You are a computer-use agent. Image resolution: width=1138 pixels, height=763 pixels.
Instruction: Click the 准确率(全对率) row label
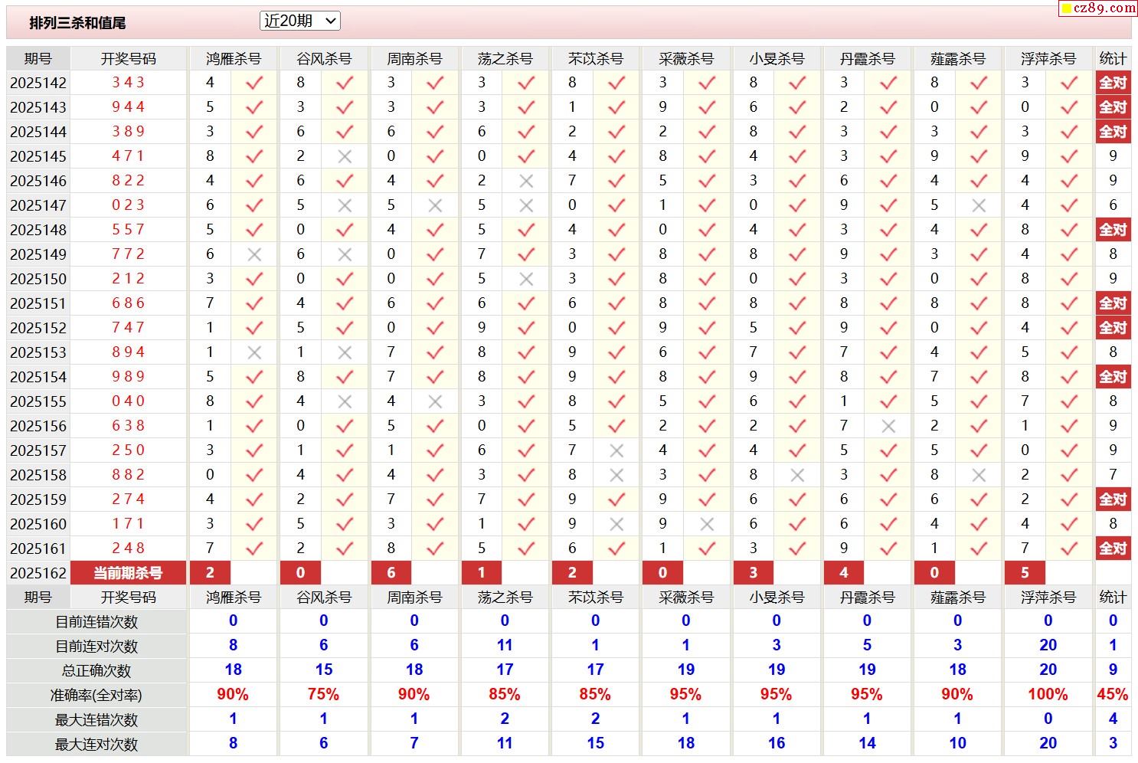pos(96,696)
